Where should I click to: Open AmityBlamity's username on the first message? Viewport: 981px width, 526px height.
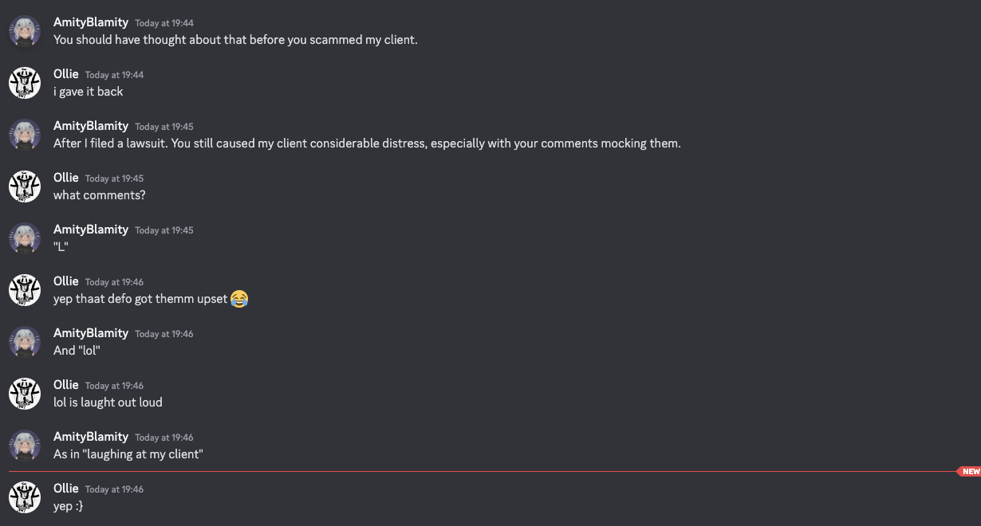[x=91, y=22]
